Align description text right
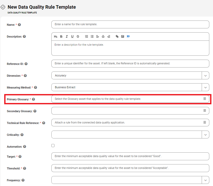This screenshot has width=213, height=186. (x=109, y=37)
